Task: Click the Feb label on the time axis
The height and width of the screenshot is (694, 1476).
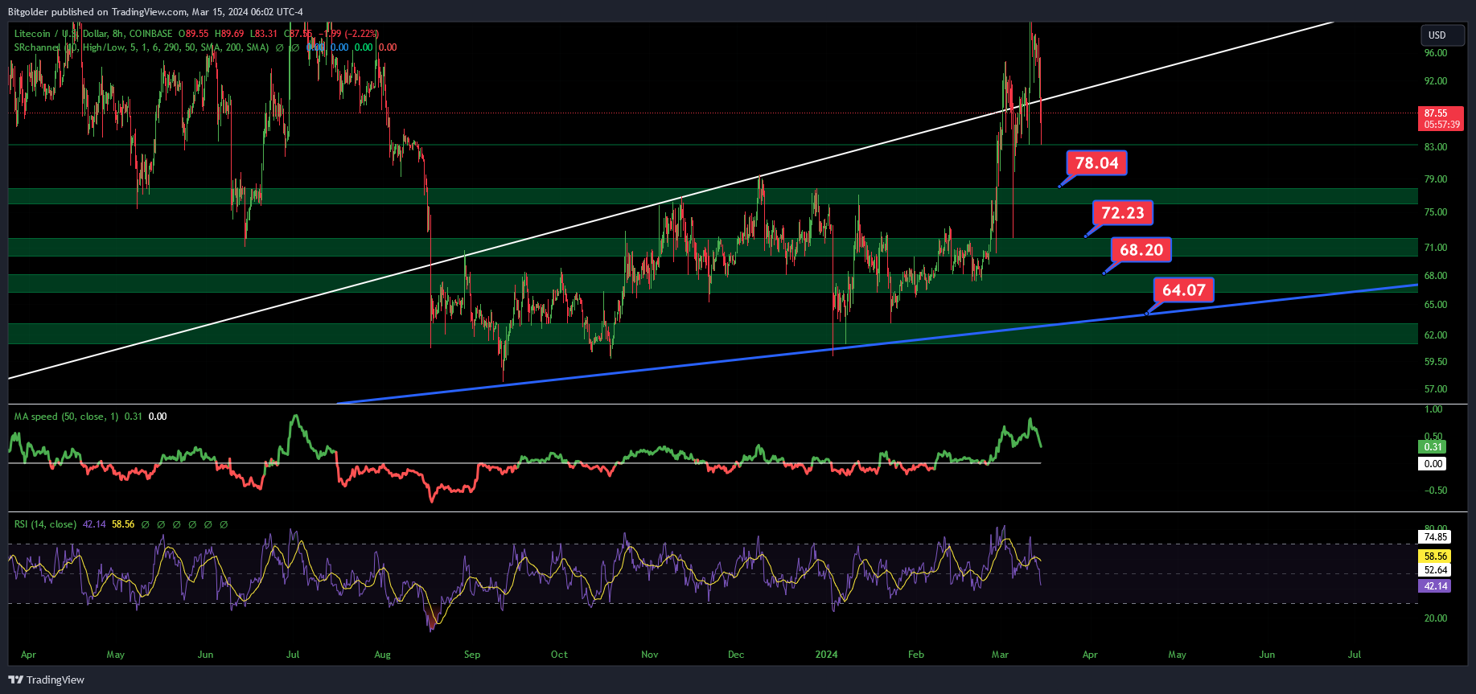Action: coord(916,655)
